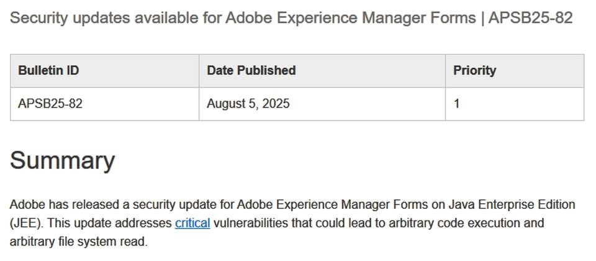Click "APSB25-82" at the end of the title
The height and width of the screenshot is (261, 596).
(530, 18)
